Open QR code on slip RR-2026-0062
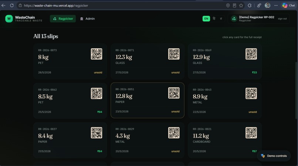The image size is (298, 166). click(96, 93)
